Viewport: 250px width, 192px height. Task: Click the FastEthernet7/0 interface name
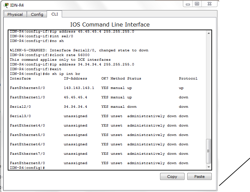[27, 154]
